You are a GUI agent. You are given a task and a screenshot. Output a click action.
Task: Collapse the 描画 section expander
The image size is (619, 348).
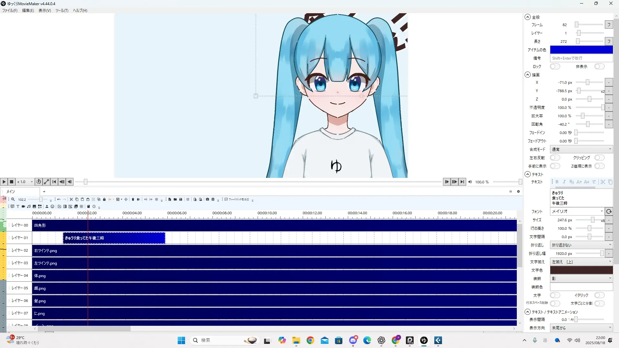coord(527,75)
